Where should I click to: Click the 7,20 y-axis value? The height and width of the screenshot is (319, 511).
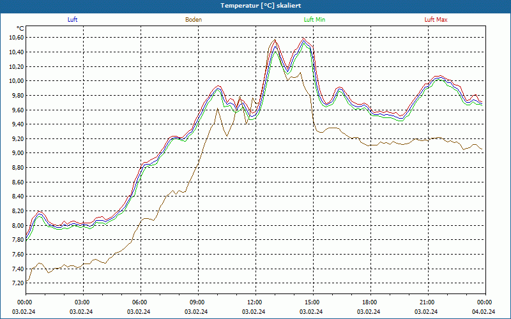18,283
